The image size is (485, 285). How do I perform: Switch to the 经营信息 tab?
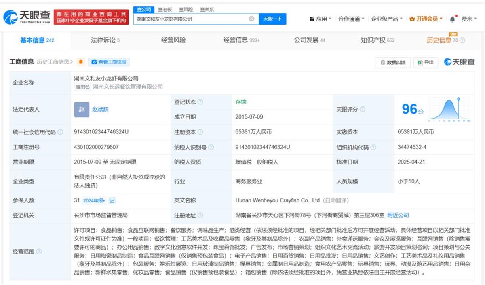241,40
